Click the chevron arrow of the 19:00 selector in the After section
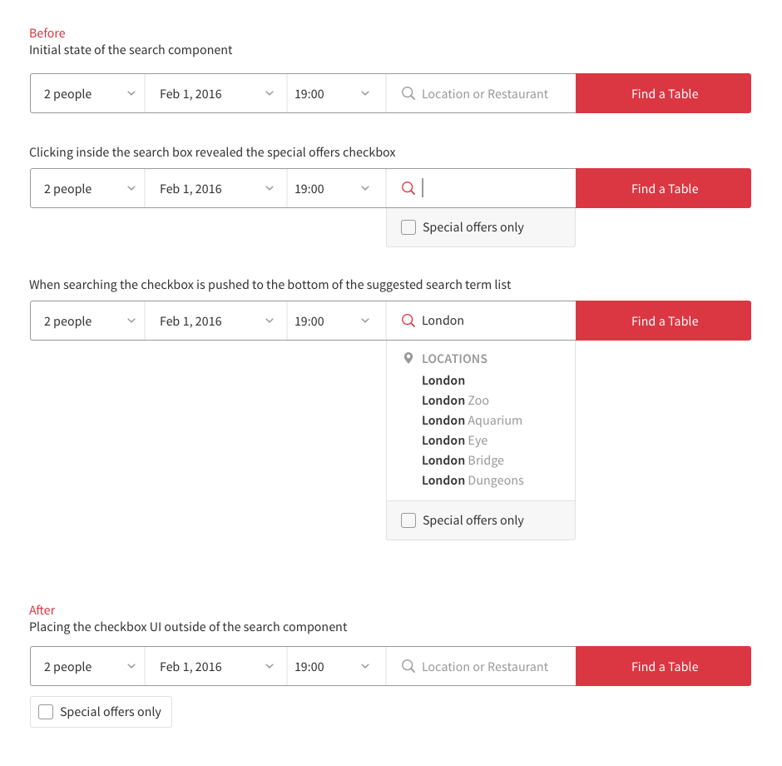The width and height of the screenshot is (782, 766). (365, 666)
